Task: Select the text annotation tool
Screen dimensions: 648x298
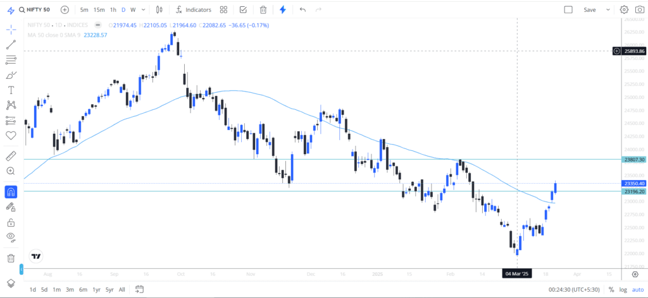Action: click(x=11, y=90)
